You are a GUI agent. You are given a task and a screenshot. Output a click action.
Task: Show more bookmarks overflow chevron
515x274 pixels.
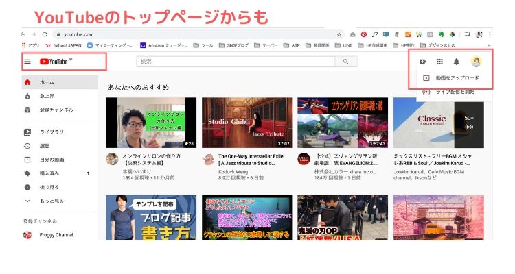pos(489,45)
